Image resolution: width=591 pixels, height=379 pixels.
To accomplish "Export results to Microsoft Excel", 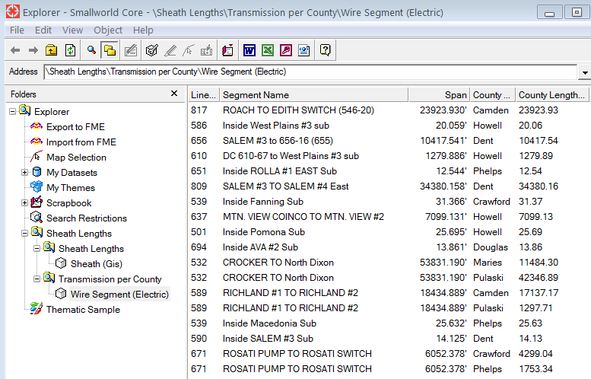I will pyautogui.click(x=268, y=50).
